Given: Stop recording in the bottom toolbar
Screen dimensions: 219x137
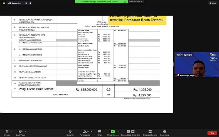Looking at the screenshot, I should tap(133, 131).
